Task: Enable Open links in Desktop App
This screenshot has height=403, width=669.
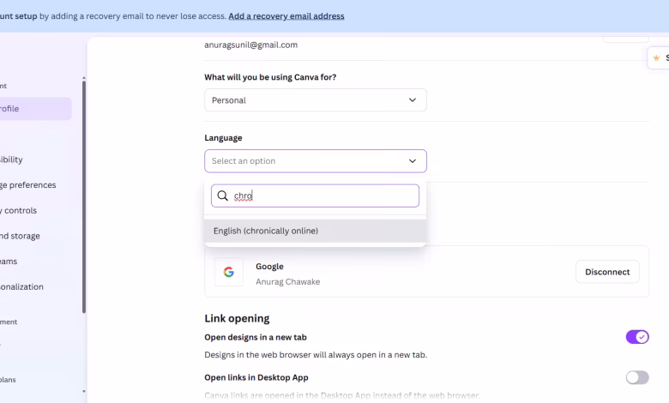Action: (637, 377)
